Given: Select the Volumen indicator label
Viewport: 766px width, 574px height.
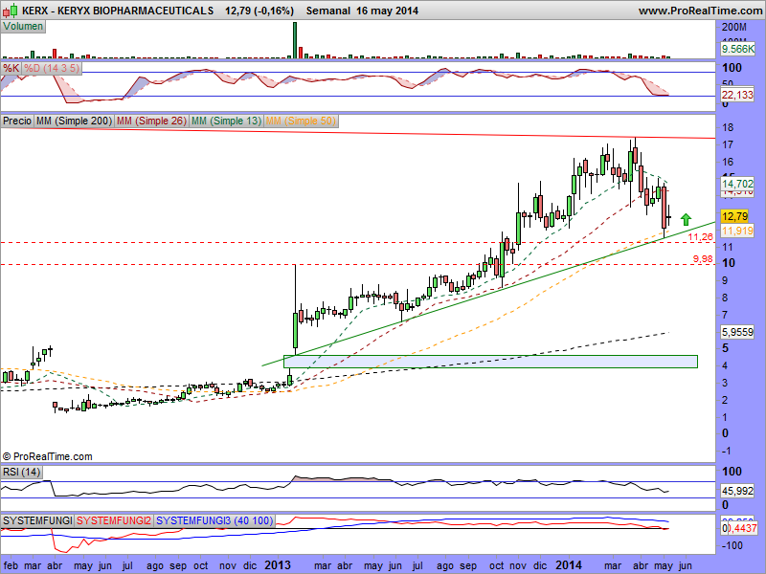Looking at the screenshot, I should point(23,27).
